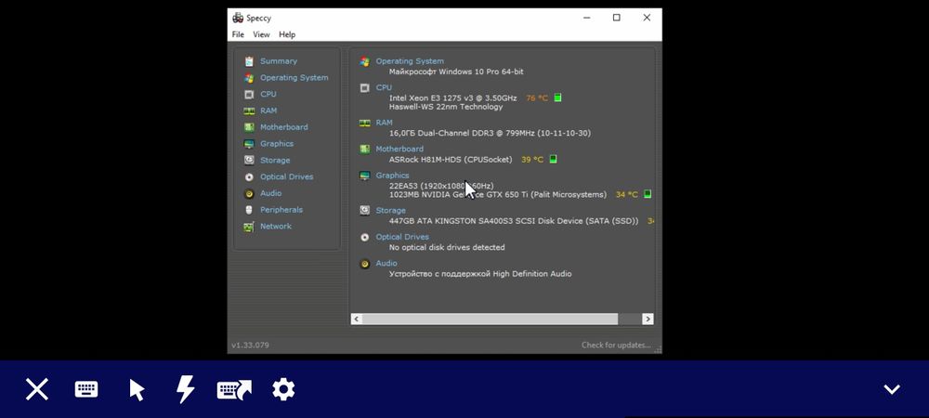Click the keyboard icon in remote toolbar
Image resolution: width=929 pixels, height=418 pixels.
pyautogui.click(x=86, y=389)
